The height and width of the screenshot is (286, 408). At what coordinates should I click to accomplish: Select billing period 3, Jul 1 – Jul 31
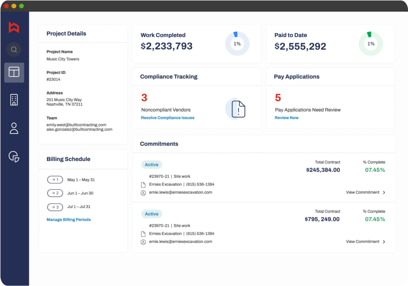pos(55,207)
